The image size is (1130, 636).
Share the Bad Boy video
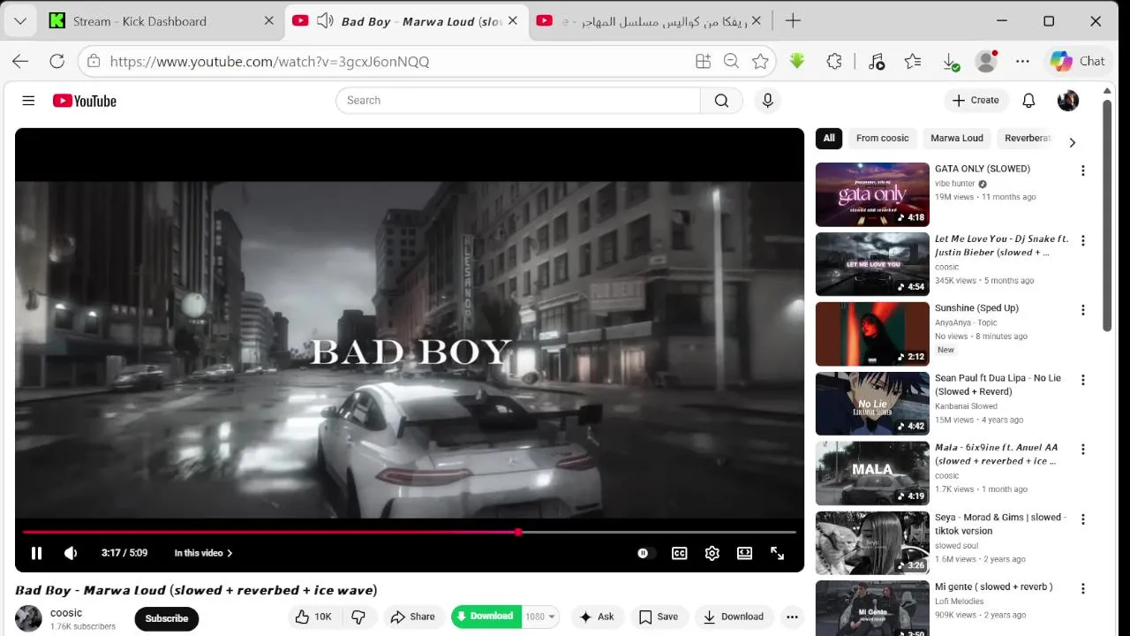tap(413, 617)
